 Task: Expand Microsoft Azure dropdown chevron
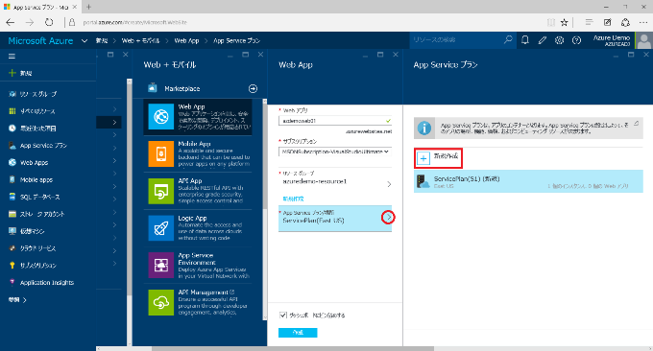point(85,40)
